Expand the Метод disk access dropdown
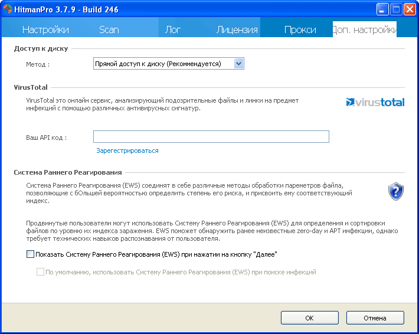This screenshot has width=419, height=334. point(238,64)
